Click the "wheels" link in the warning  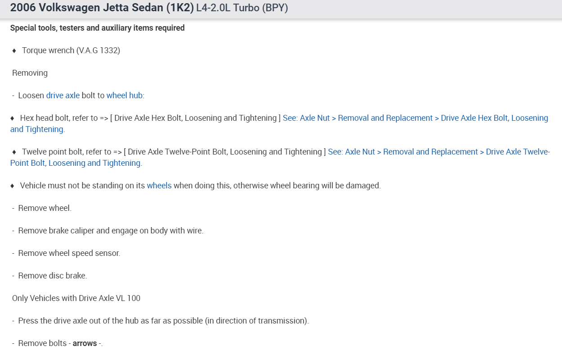159,186
